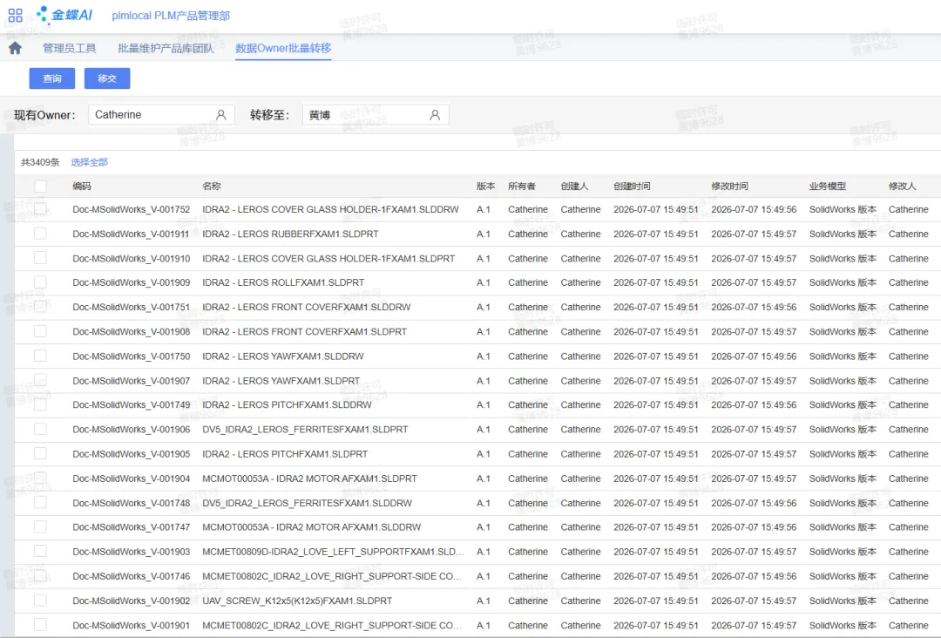Click the 名称 column header
Screen dimensions: 941x638
pyautogui.click(x=211, y=186)
